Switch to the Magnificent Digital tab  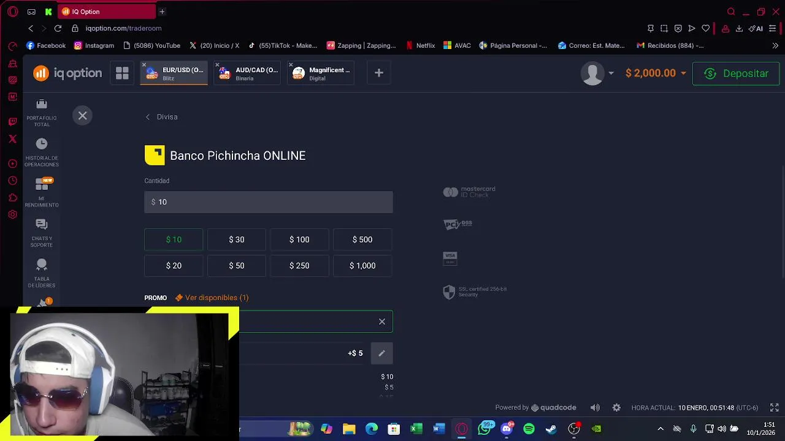tap(321, 73)
